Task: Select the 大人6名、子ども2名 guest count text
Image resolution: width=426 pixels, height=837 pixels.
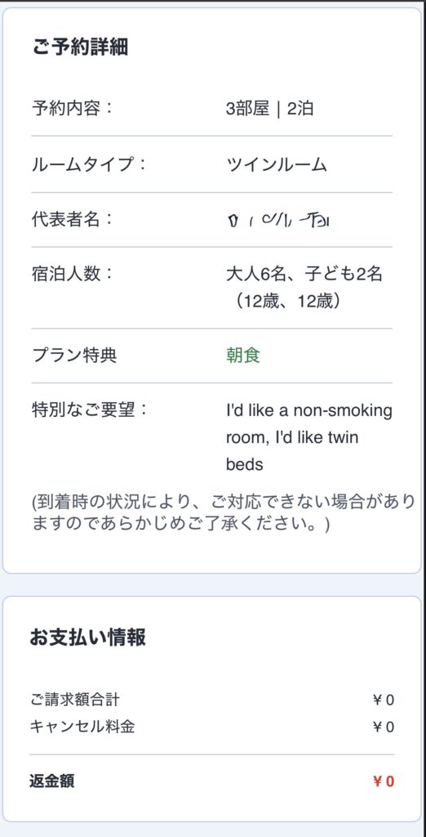Action: pyautogui.click(x=304, y=274)
